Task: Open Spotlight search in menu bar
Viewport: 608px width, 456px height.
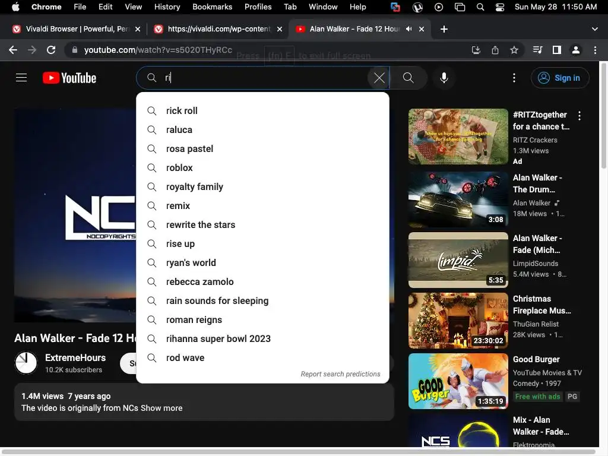Action: click(x=480, y=7)
